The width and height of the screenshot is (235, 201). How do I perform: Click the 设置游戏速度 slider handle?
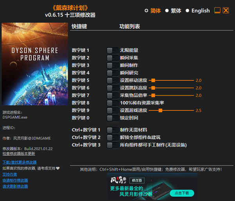click(160, 110)
